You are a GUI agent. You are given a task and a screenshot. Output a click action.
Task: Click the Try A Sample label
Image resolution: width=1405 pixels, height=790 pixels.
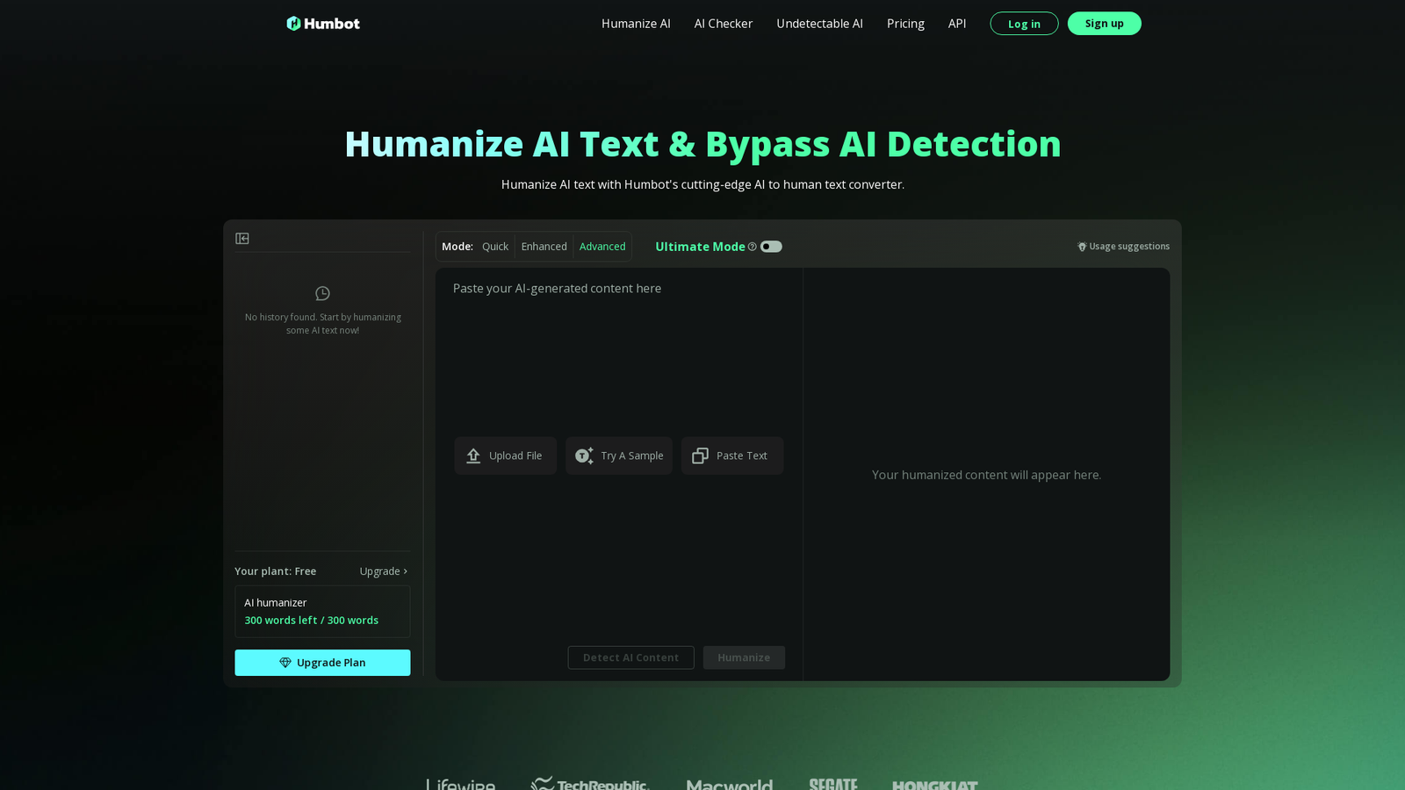[632, 456]
